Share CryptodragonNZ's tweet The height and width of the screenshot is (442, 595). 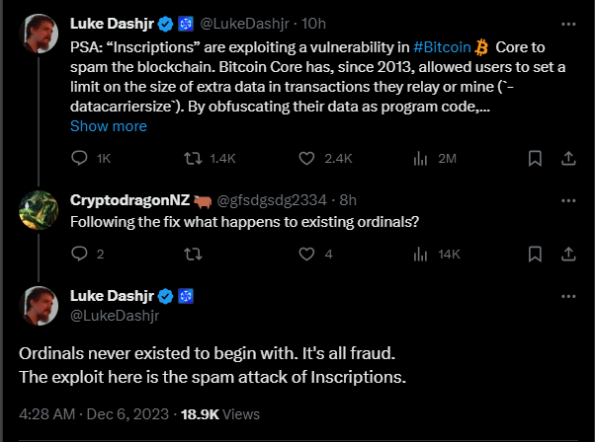[x=568, y=254]
